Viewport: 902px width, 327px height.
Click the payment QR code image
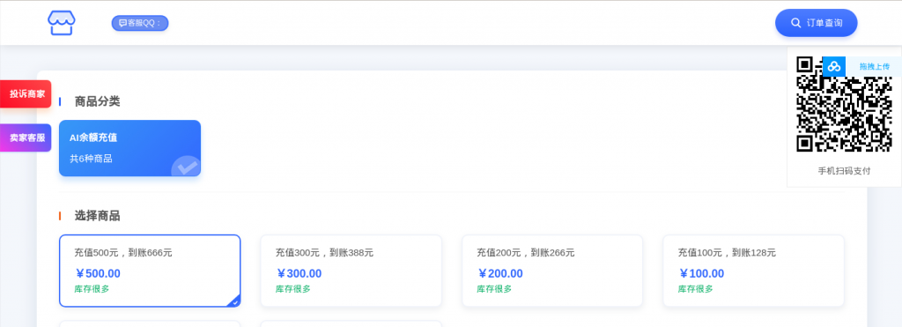pyautogui.click(x=844, y=104)
